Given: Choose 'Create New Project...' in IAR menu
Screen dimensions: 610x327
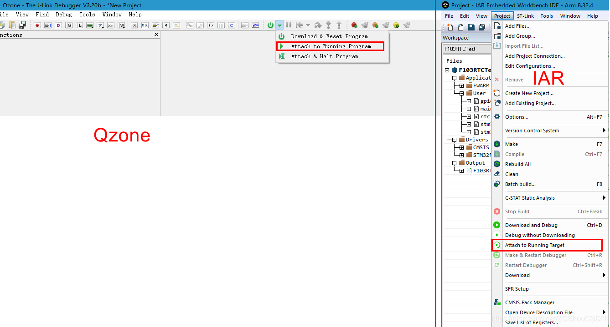Looking at the screenshot, I should [x=549, y=93].
